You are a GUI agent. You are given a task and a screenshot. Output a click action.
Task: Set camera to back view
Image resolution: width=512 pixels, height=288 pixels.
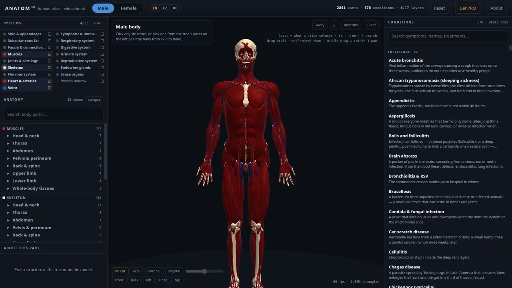coord(134,280)
